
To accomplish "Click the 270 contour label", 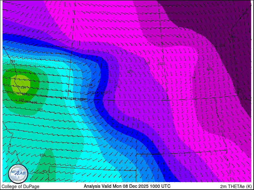I will click(130, 72).
